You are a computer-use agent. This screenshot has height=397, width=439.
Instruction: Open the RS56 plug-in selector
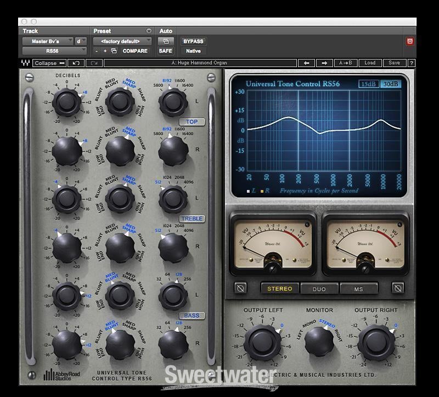(54, 51)
